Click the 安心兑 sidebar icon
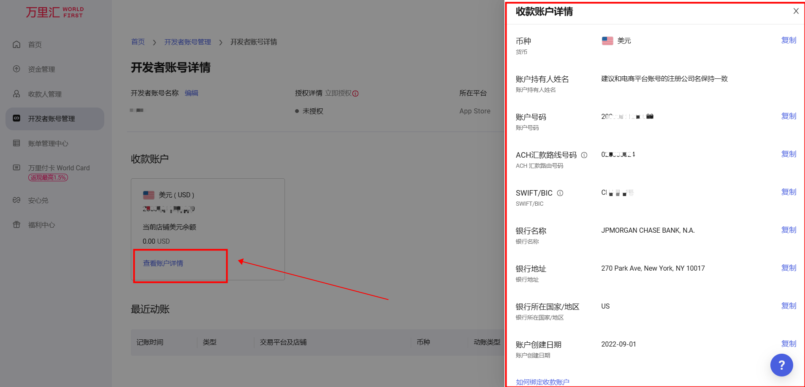Screen dimensions: 805x387 16,200
